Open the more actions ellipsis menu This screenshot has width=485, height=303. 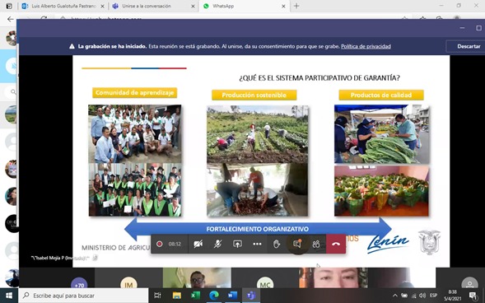coord(257,244)
